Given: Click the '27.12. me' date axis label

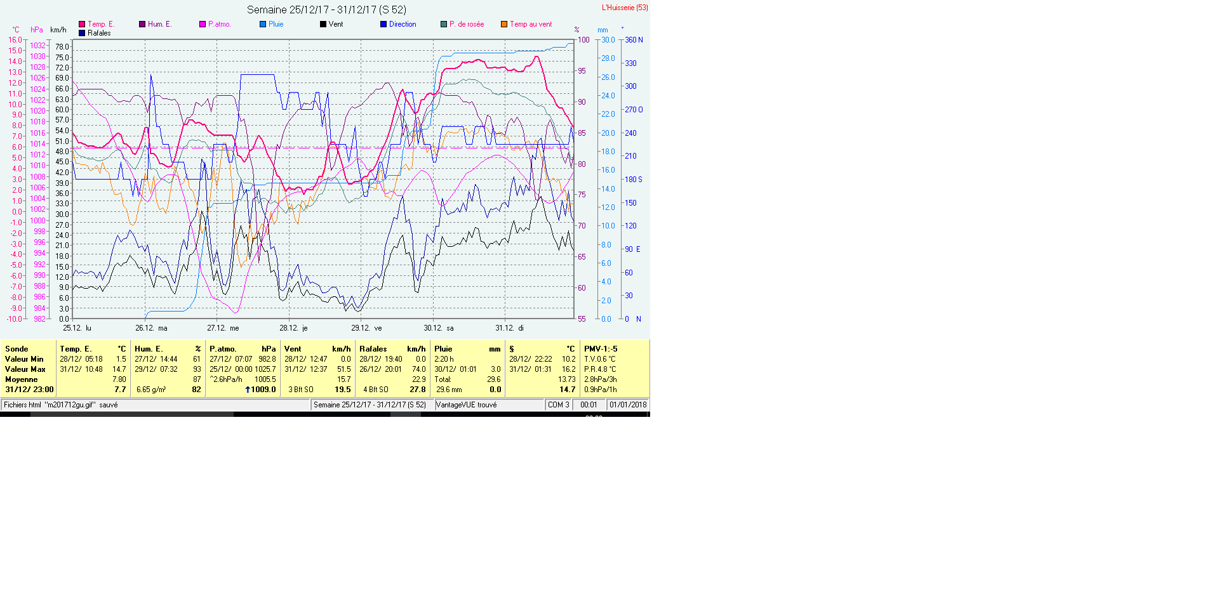Looking at the screenshot, I should point(223,328).
